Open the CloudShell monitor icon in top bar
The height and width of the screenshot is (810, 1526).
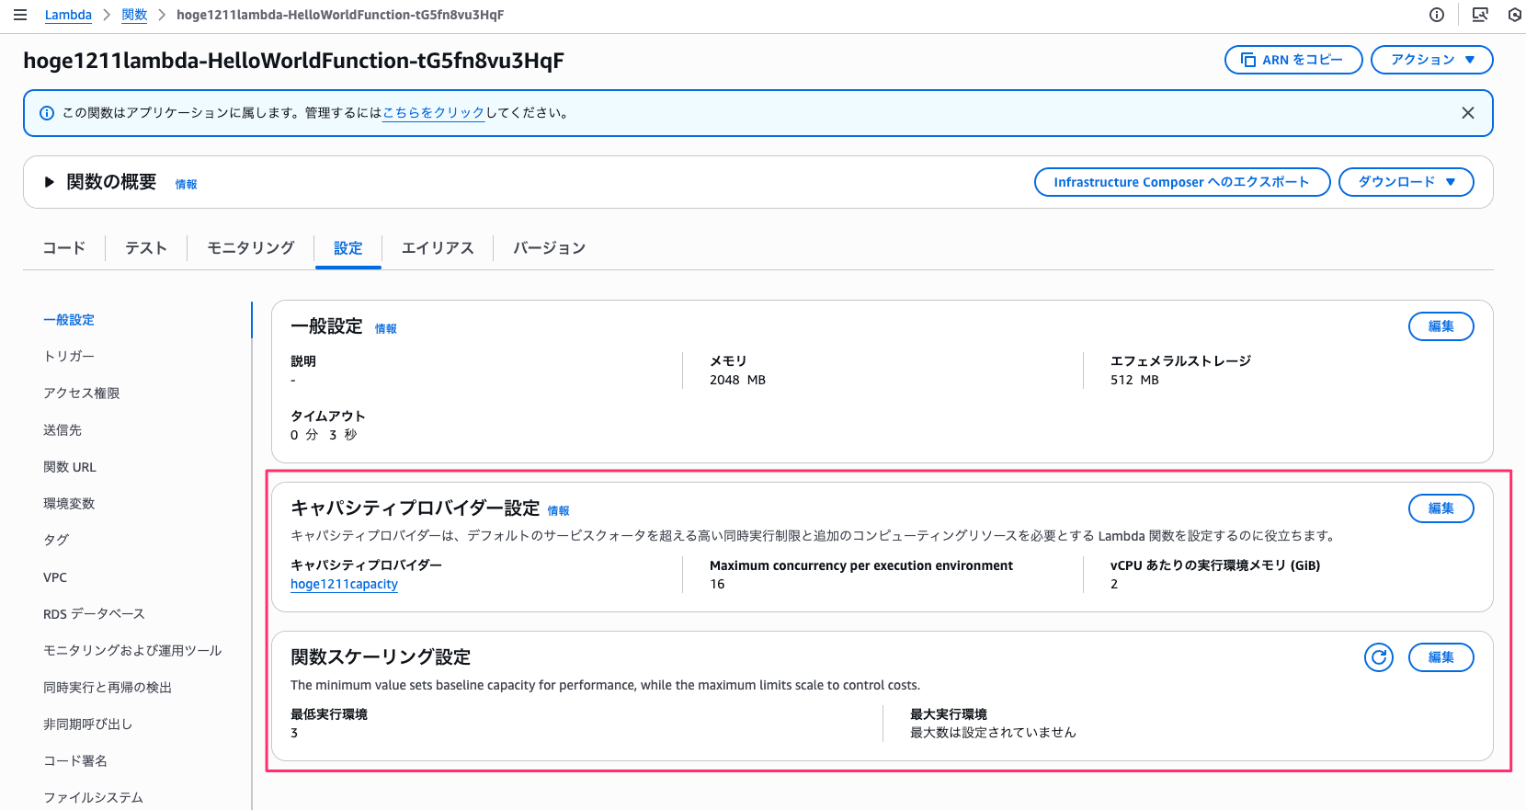pyautogui.click(x=1480, y=15)
